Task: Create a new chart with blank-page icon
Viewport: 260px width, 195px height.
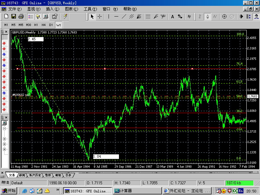Action: click(x=6, y=17)
